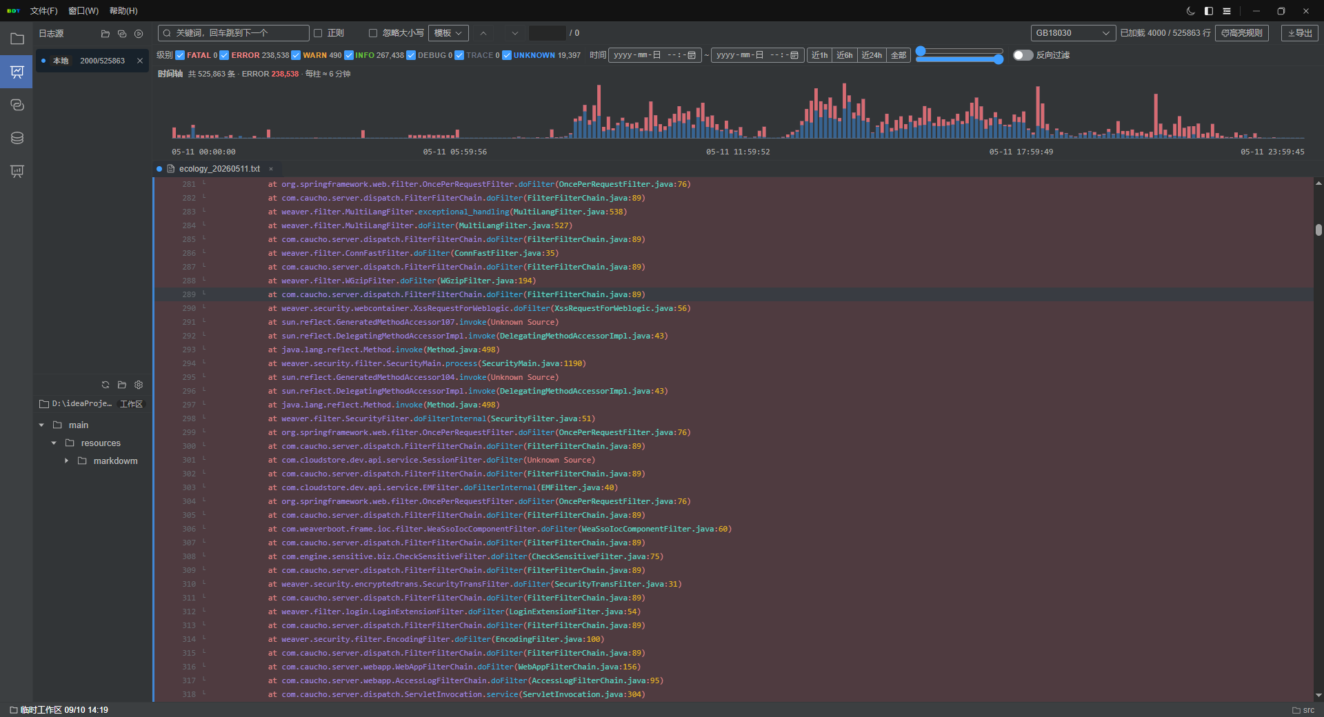1324x717 pixels.
Task: Open the start time date picker
Action: [x=692, y=55]
